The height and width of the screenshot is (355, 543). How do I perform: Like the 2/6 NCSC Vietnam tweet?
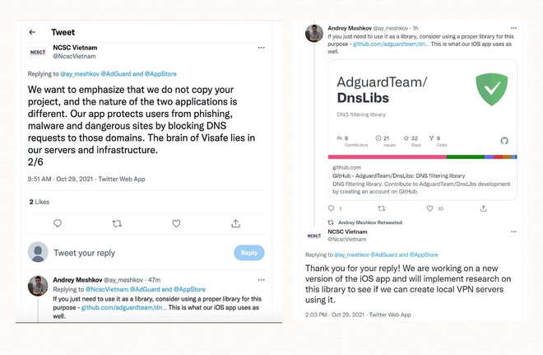click(x=176, y=223)
